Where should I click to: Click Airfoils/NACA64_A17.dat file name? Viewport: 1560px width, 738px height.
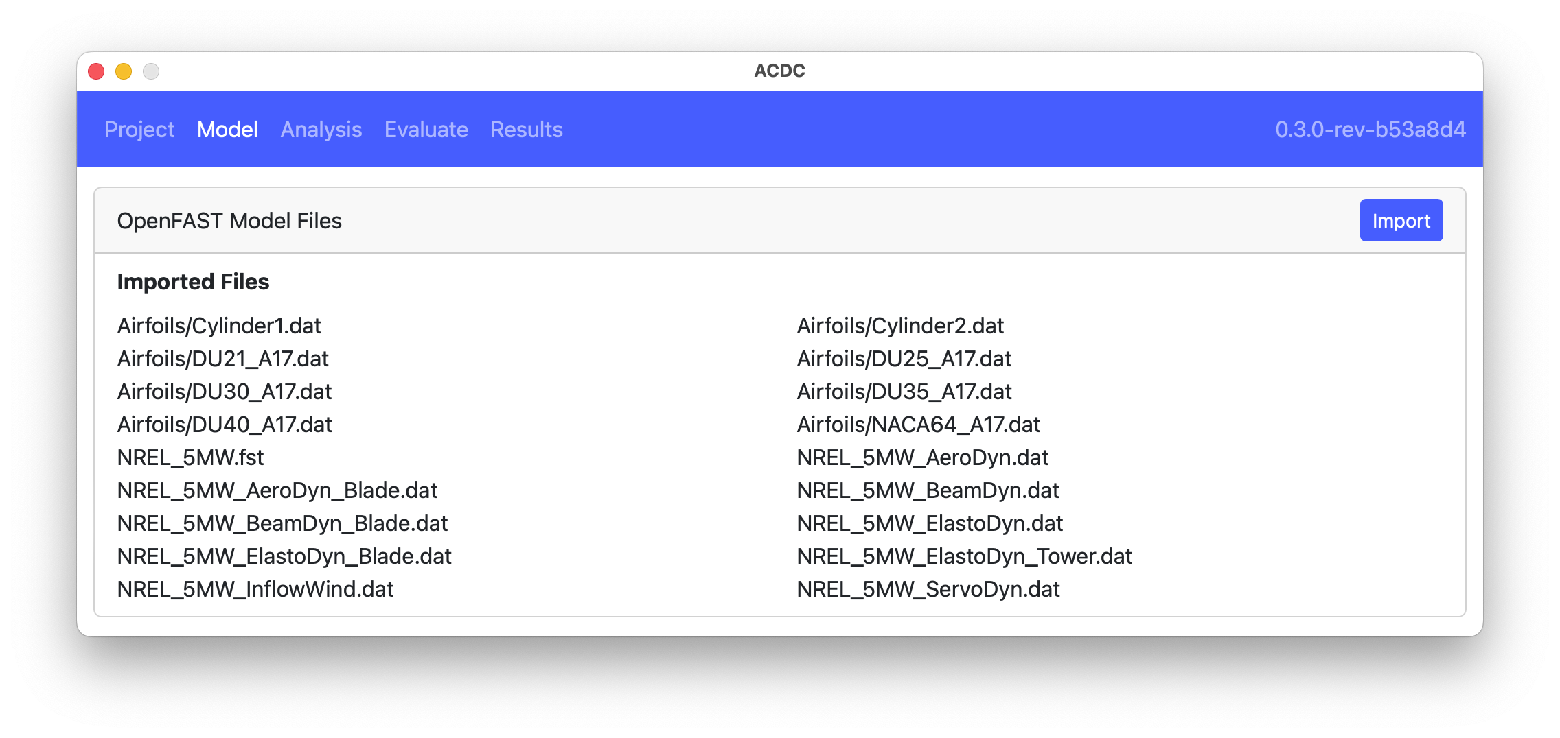pyautogui.click(x=919, y=424)
